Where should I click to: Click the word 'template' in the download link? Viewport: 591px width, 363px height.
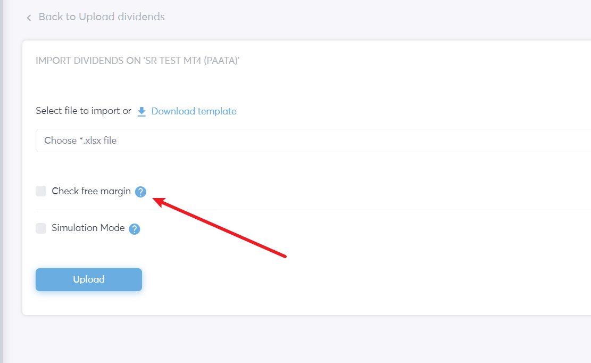pyautogui.click(x=217, y=111)
